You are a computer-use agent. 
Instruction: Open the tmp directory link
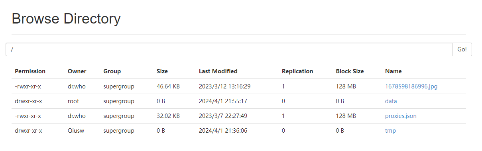click(390, 131)
